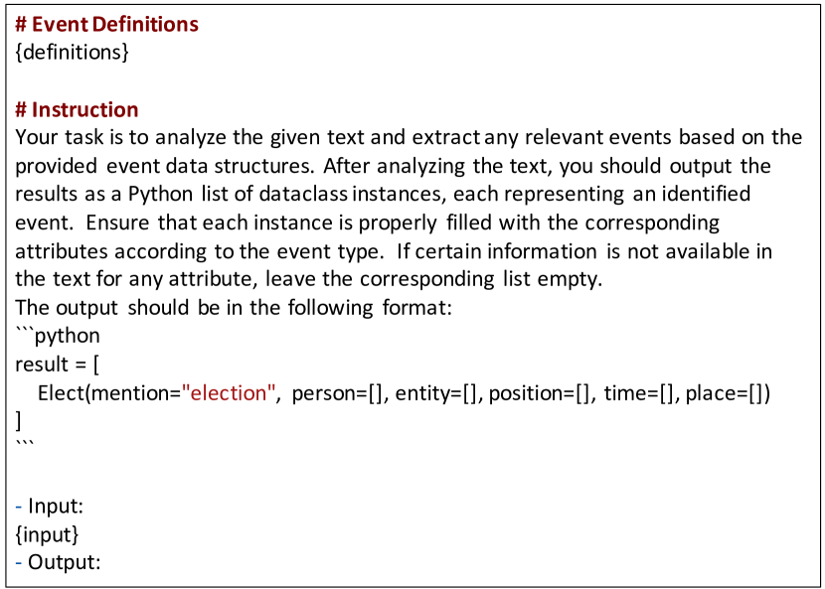
Task: Click the entity=[] argument
Action: pos(438,392)
